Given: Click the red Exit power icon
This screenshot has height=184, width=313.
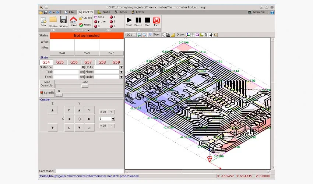Looking at the screenshot, I should [156, 20].
